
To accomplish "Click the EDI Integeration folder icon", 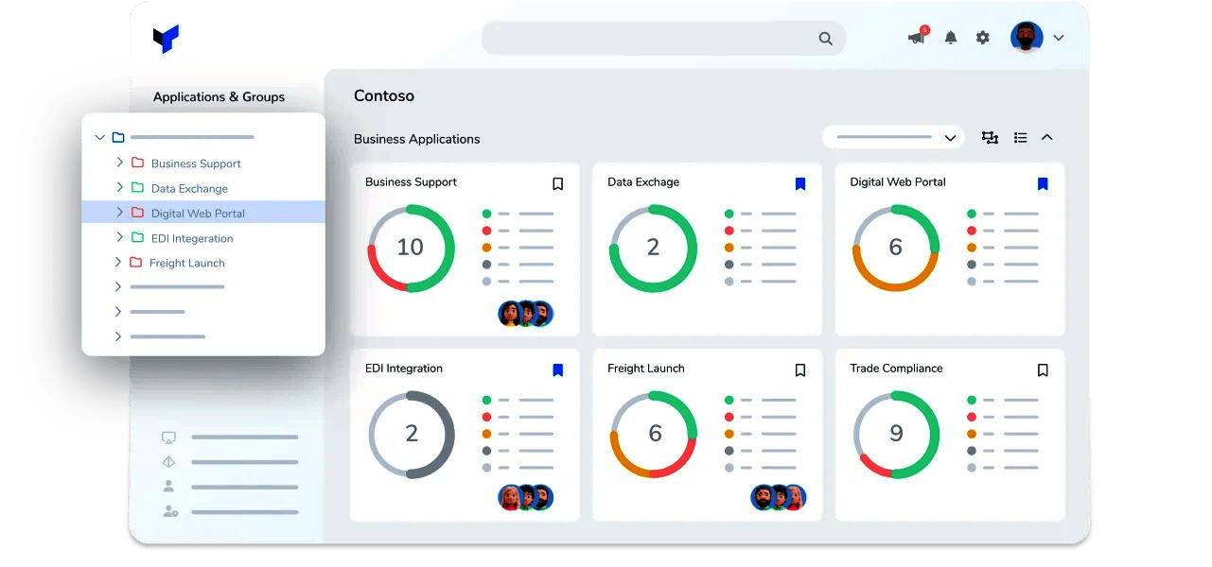I will pos(137,237).
